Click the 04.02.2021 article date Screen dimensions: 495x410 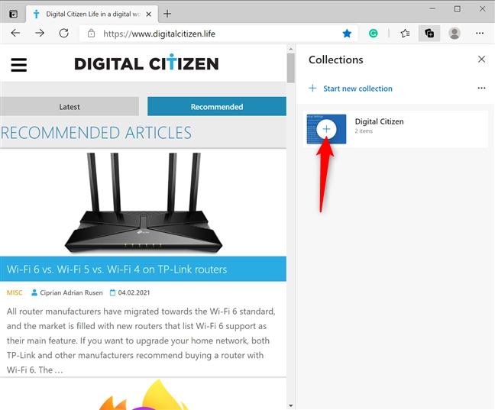(134, 292)
